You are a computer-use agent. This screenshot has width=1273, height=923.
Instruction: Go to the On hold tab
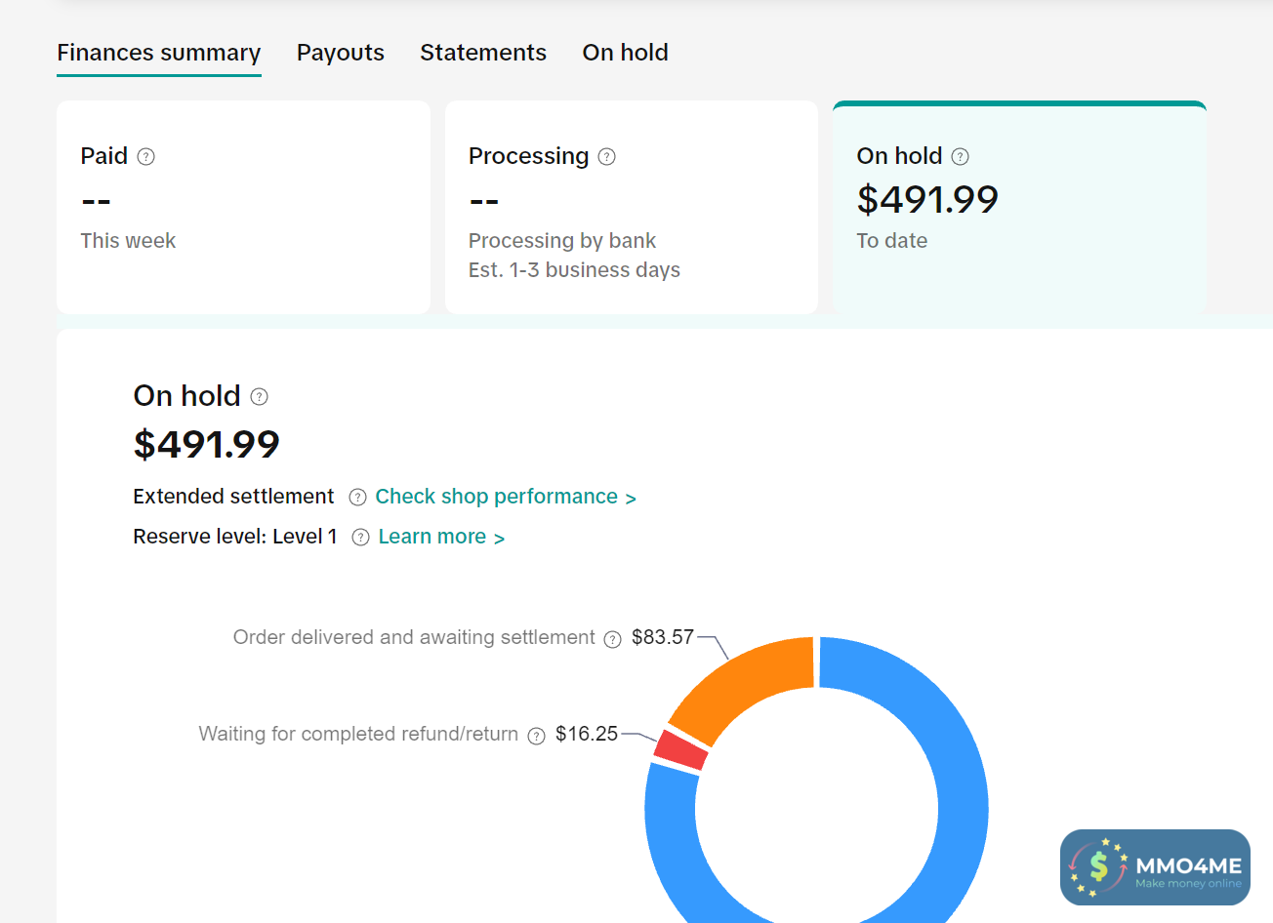[625, 53]
